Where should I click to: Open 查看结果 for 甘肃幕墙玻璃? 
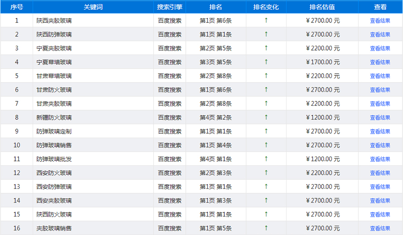[x=380, y=76]
